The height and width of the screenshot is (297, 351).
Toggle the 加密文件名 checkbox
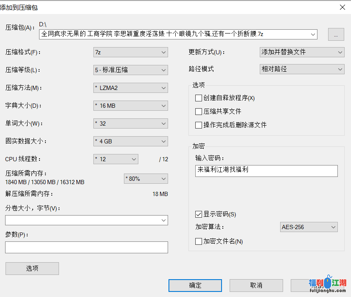199,241
